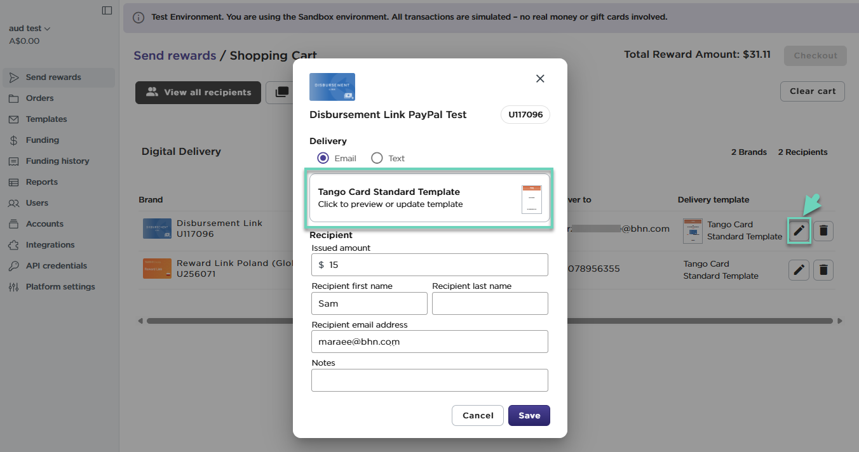
Task: Edit the Reward Link Poland cart item
Action: coord(799,270)
